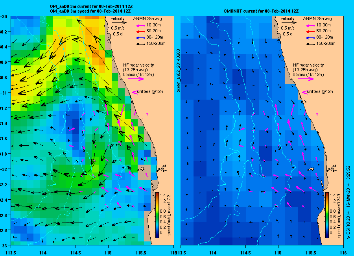Viewport: 354px width, 256px height.
Task: Click Rottnest Island outline on the CMRNRT map
Action: (x=311, y=169)
